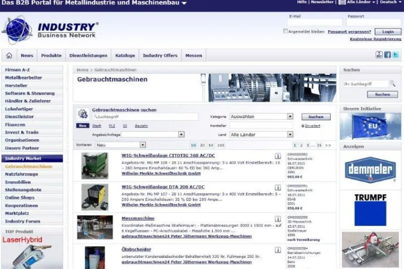Sort by Stadt
This screenshot has height=269, width=404.
point(96,125)
